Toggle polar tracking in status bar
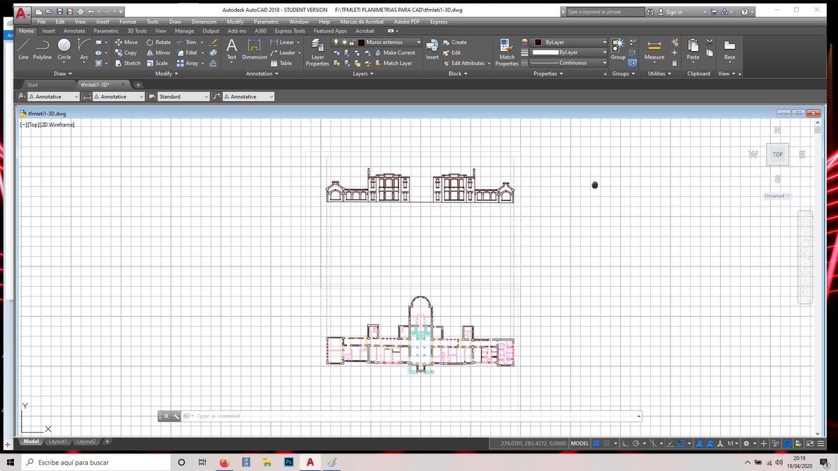 635,443
